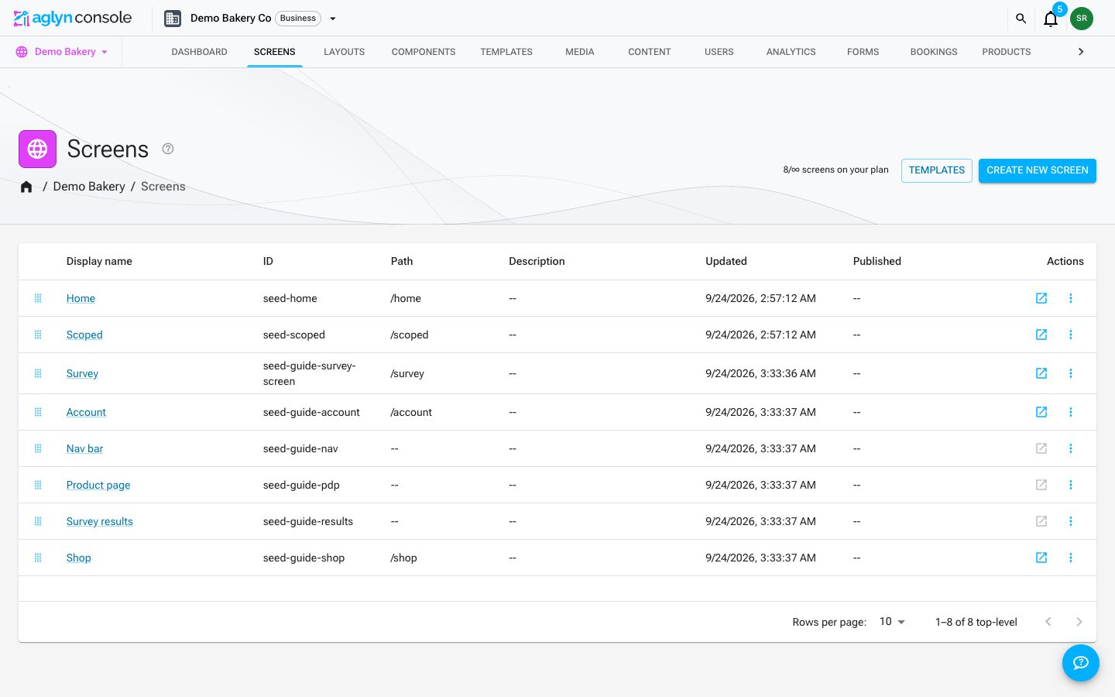Open the Product page screen link
The image size is (1115, 697).
[98, 485]
